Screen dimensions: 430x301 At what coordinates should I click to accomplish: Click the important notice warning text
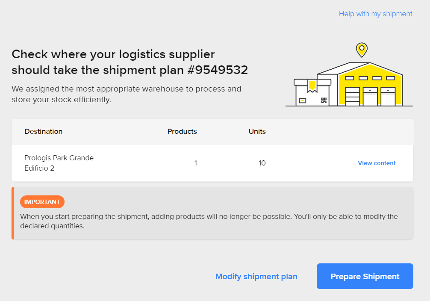coord(209,221)
